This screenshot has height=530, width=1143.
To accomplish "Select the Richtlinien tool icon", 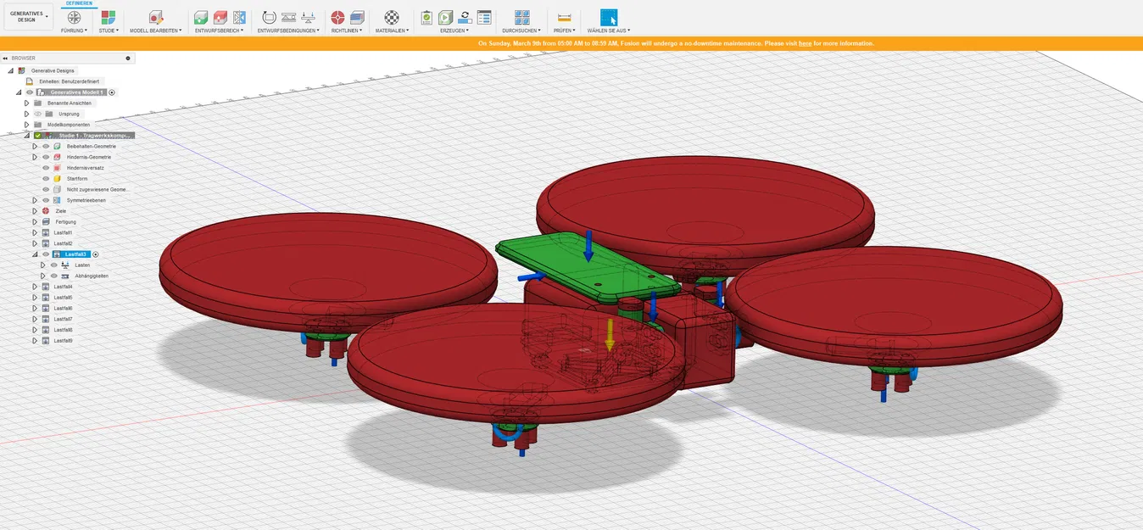I will tap(337, 17).
